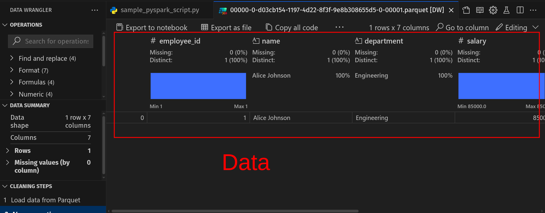Viewport: 545px width, 213px height.
Task: Switch to the sample_pyspark_script.py tab
Action: [x=155, y=10]
